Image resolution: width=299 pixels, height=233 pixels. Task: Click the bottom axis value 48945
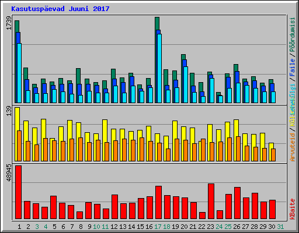click(9, 172)
